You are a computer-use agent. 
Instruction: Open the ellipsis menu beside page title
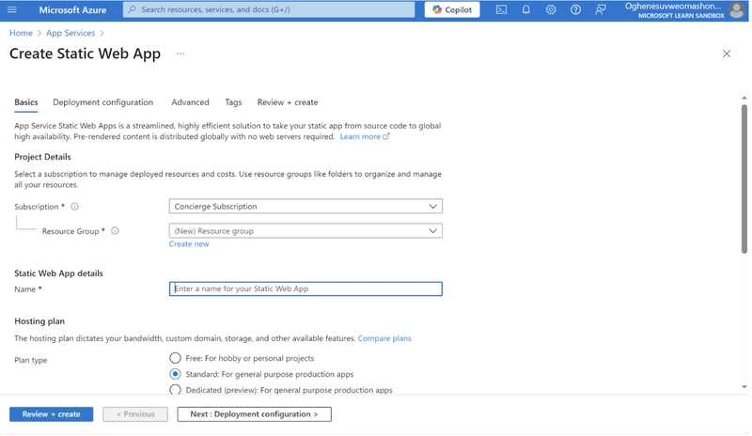[x=180, y=54]
